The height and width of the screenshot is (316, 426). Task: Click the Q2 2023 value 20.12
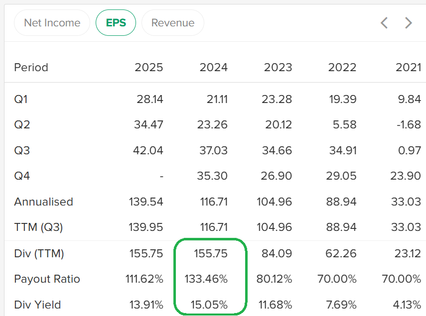point(279,125)
